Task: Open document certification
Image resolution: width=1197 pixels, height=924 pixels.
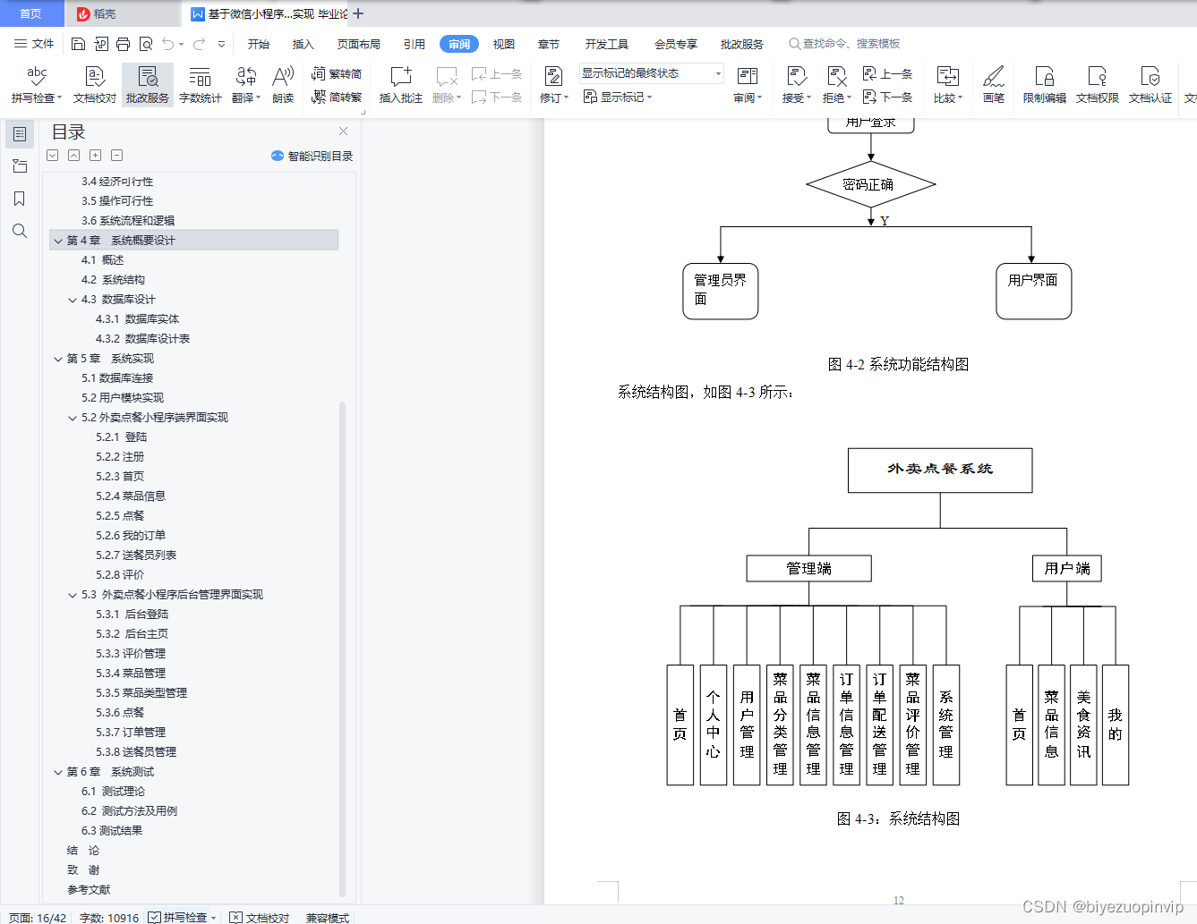Action: point(1150,85)
